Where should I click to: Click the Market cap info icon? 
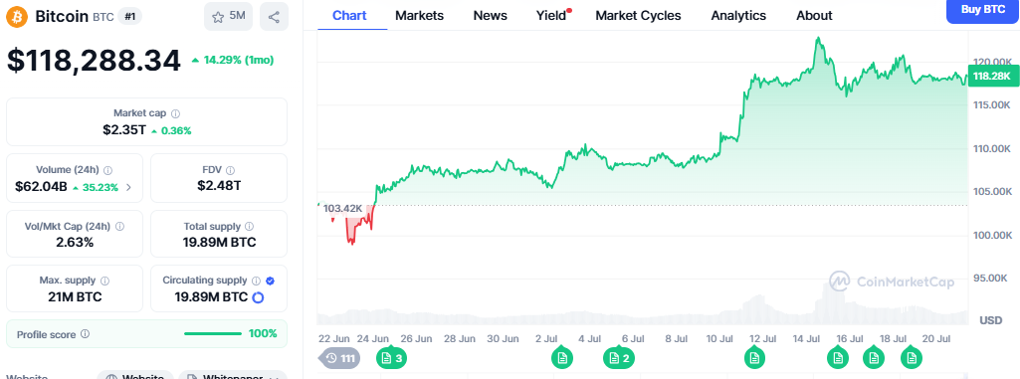(x=175, y=113)
